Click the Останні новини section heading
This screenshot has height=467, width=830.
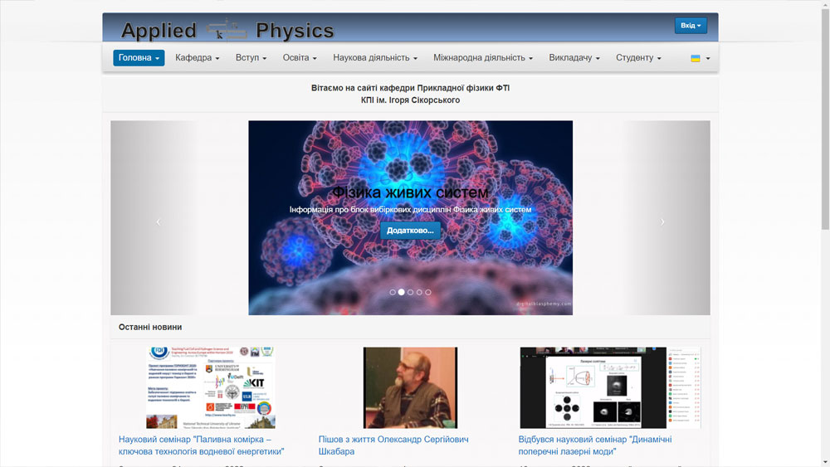(x=150, y=327)
